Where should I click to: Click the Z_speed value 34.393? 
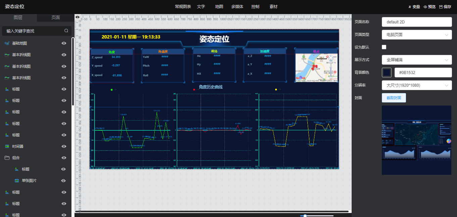click(x=116, y=57)
